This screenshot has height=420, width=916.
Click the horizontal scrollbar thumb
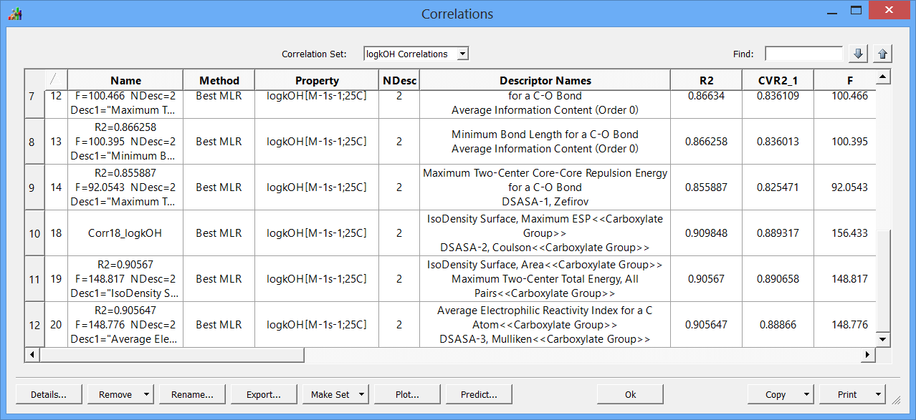coord(172,354)
